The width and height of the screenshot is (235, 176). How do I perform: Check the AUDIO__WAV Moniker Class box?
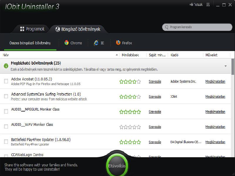pos(6,126)
